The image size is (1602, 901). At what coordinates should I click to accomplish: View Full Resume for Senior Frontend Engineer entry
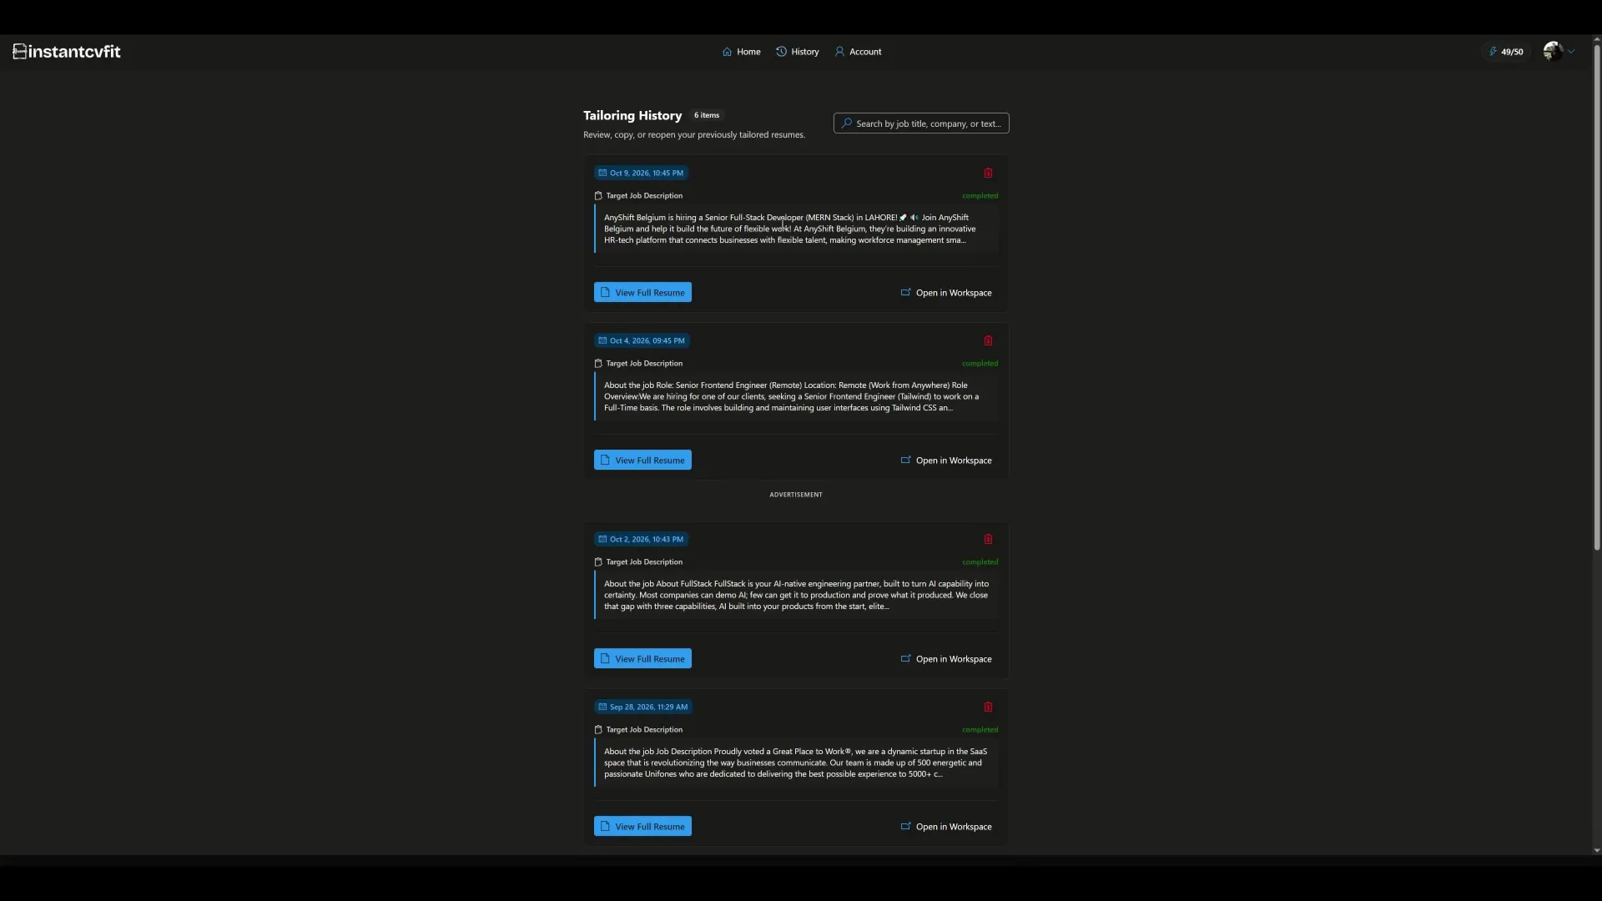(x=642, y=461)
